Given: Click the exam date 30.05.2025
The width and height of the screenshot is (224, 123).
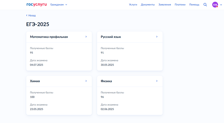Looking at the screenshot, I should [x=107, y=65].
